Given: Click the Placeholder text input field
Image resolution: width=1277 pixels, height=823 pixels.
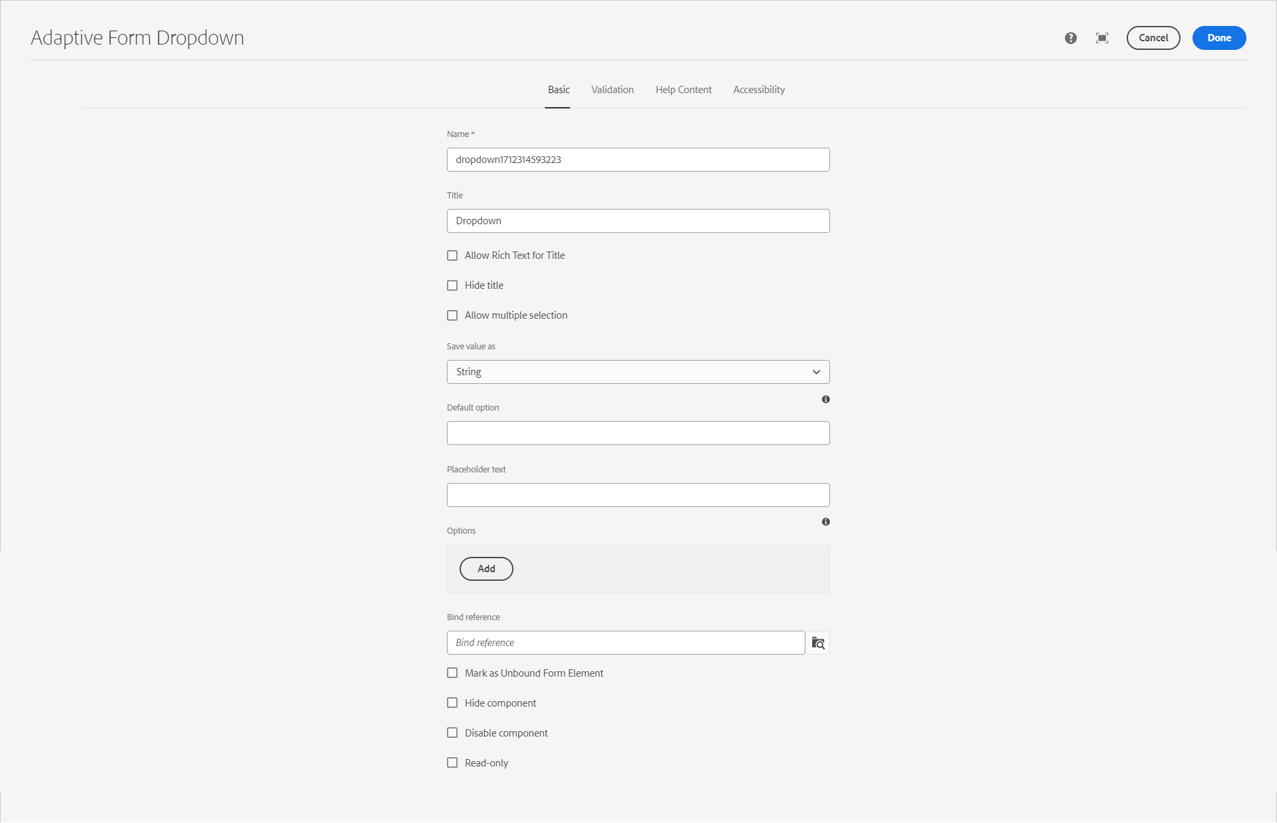Looking at the screenshot, I should 638,495.
